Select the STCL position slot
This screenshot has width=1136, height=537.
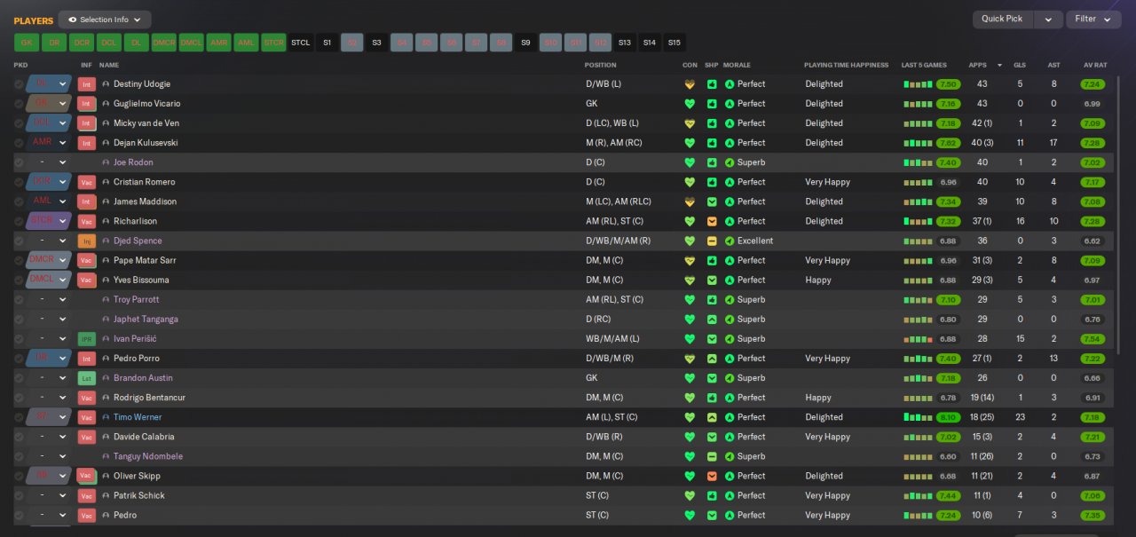point(301,43)
